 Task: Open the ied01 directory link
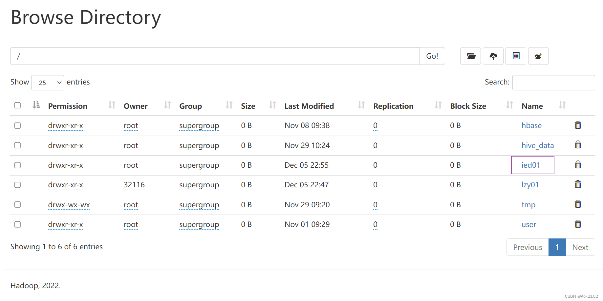coord(531,165)
